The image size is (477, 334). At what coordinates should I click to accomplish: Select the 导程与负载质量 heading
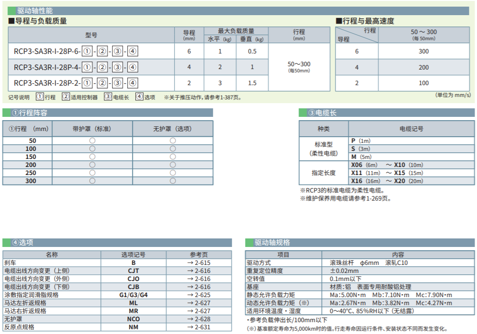(x=38, y=21)
